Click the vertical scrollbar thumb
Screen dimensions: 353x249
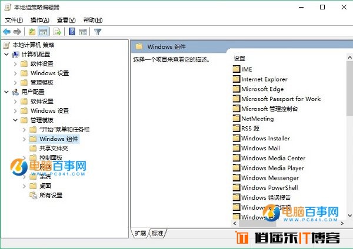350,88
